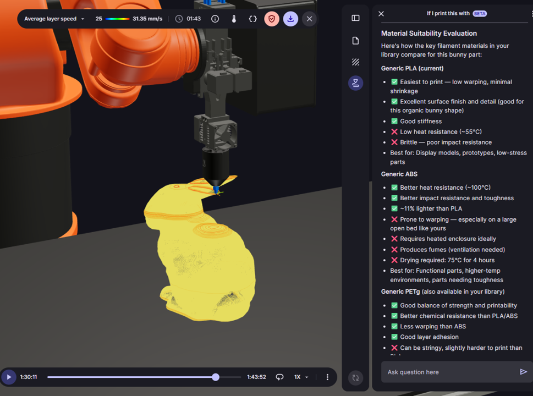Toggle loop playback on the timeline
This screenshot has width=533, height=396.
[279, 377]
